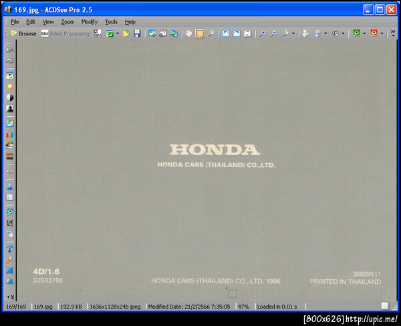This screenshot has height=326, width=401.
Task: Click 1636x1128x24b jpeg dimensions in status bar
Action: 115,307
